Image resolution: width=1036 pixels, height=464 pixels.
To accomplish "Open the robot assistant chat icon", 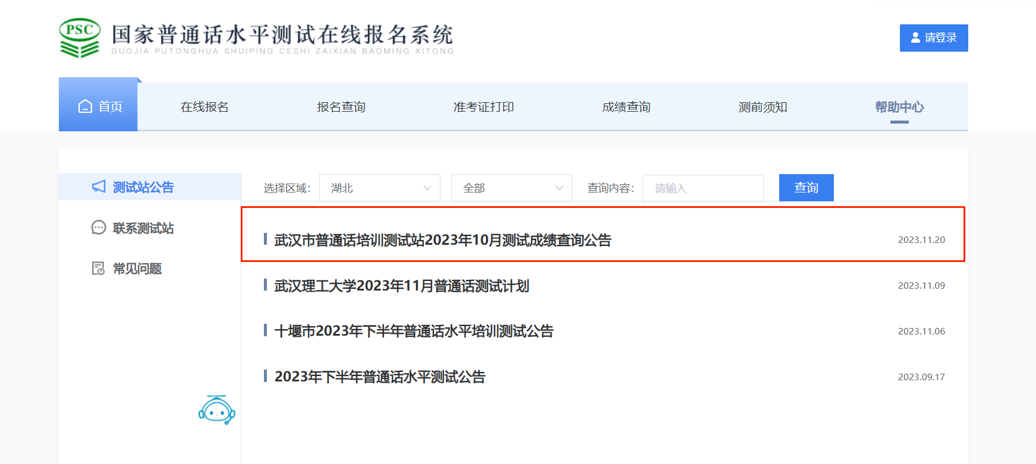I will pyautogui.click(x=217, y=410).
